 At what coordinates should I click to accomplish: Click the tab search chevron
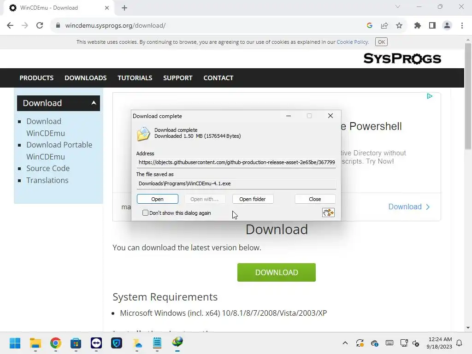398,6
